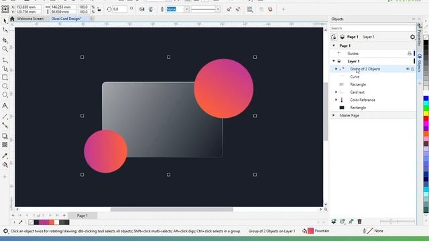The width and height of the screenshot is (429, 241).
Task: Select the Interactive Fill tool
Action: point(5,165)
